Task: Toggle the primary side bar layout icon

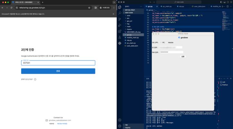Action: pos(221,2)
